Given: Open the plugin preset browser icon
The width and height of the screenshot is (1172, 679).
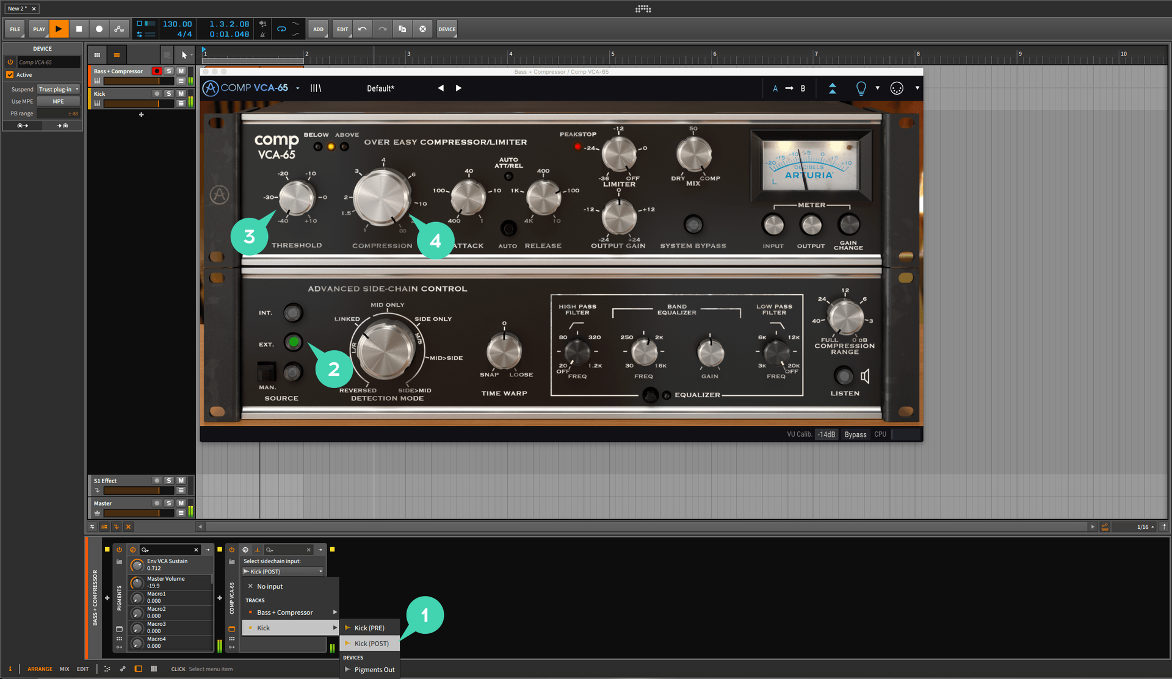Looking at the screenshot, I should (x=316, y=88).
